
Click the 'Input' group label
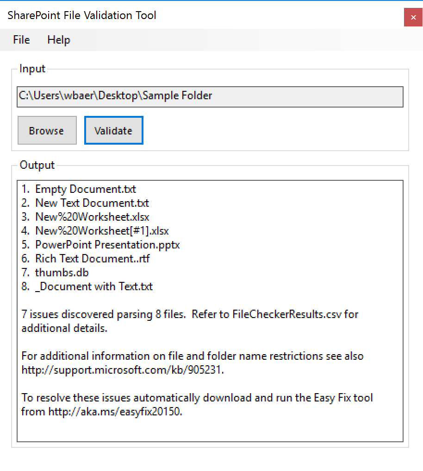point(32,69)
